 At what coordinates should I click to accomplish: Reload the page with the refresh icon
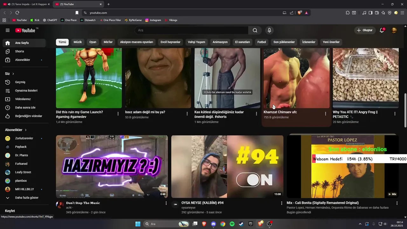click(x=17, y=13)
